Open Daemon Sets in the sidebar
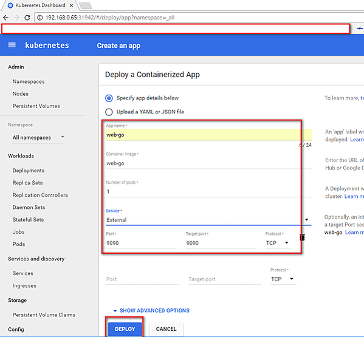 [x=29, y=207]
